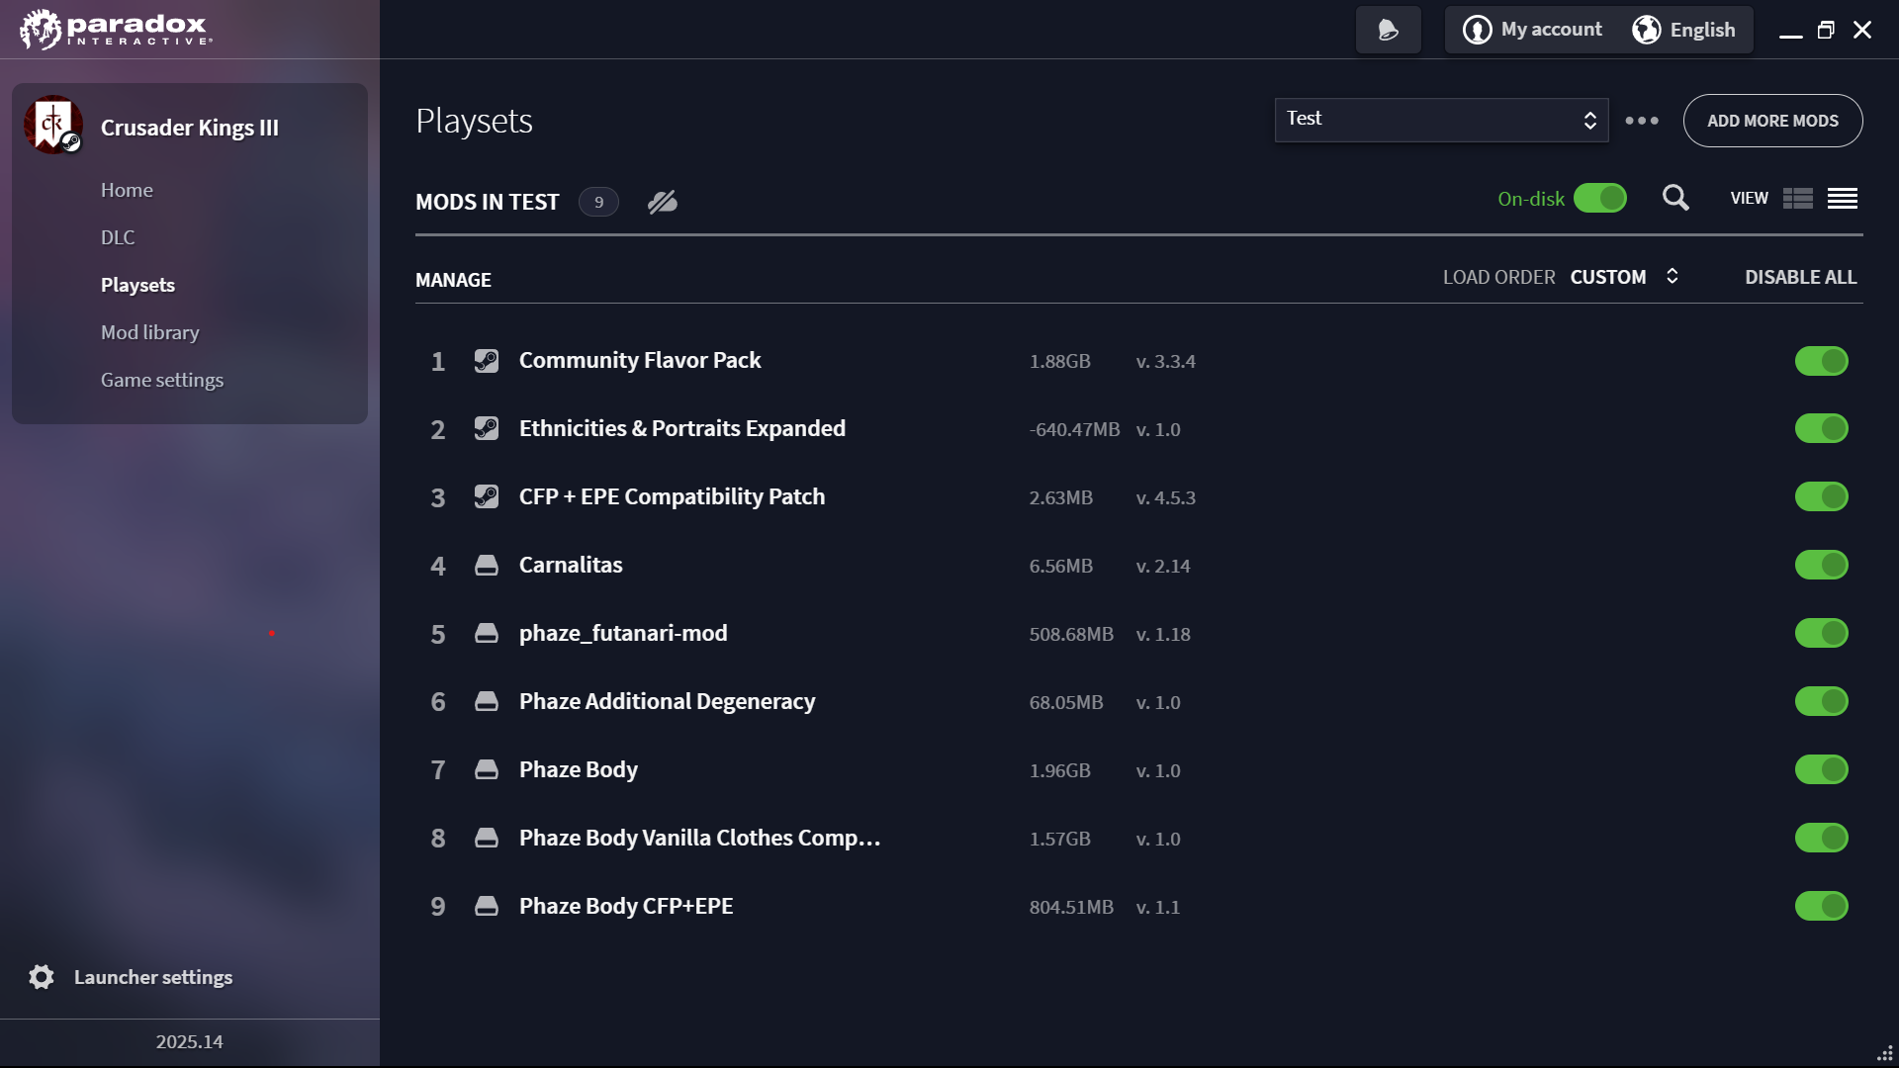This screenshot has height=1068, width=1899.
Task: Switch to compact list view icon
Action: [1843, 199]
